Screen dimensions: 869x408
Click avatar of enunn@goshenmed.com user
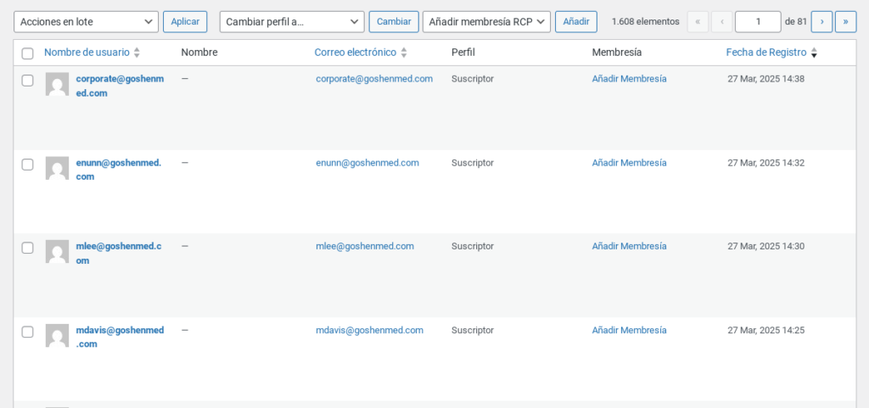57,168
